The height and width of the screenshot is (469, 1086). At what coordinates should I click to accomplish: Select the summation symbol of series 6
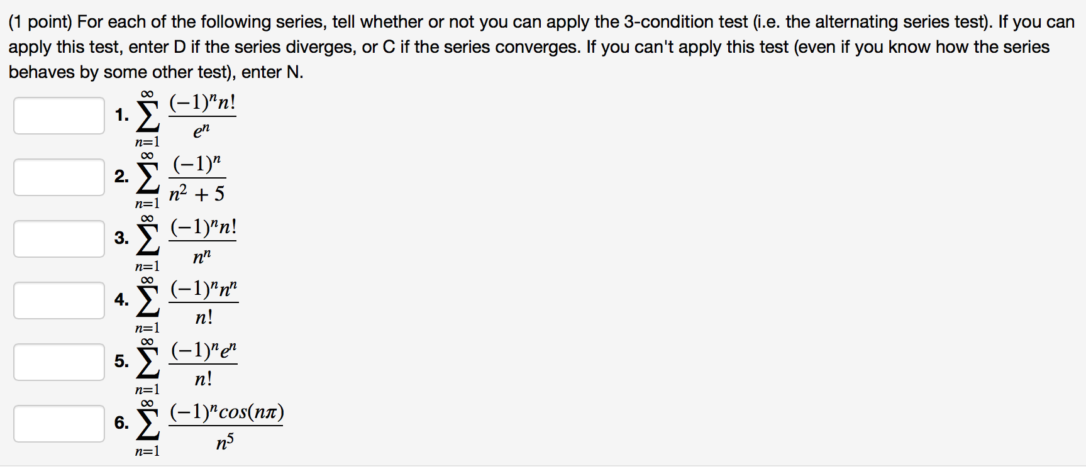coord(147,426)
